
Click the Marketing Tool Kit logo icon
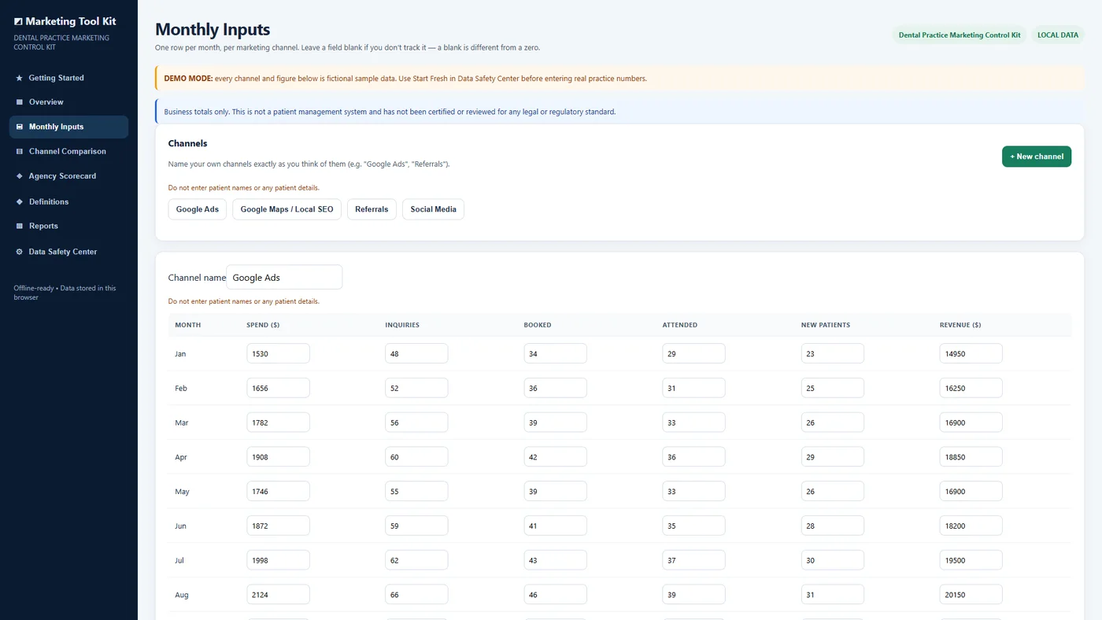pos(18,22)
